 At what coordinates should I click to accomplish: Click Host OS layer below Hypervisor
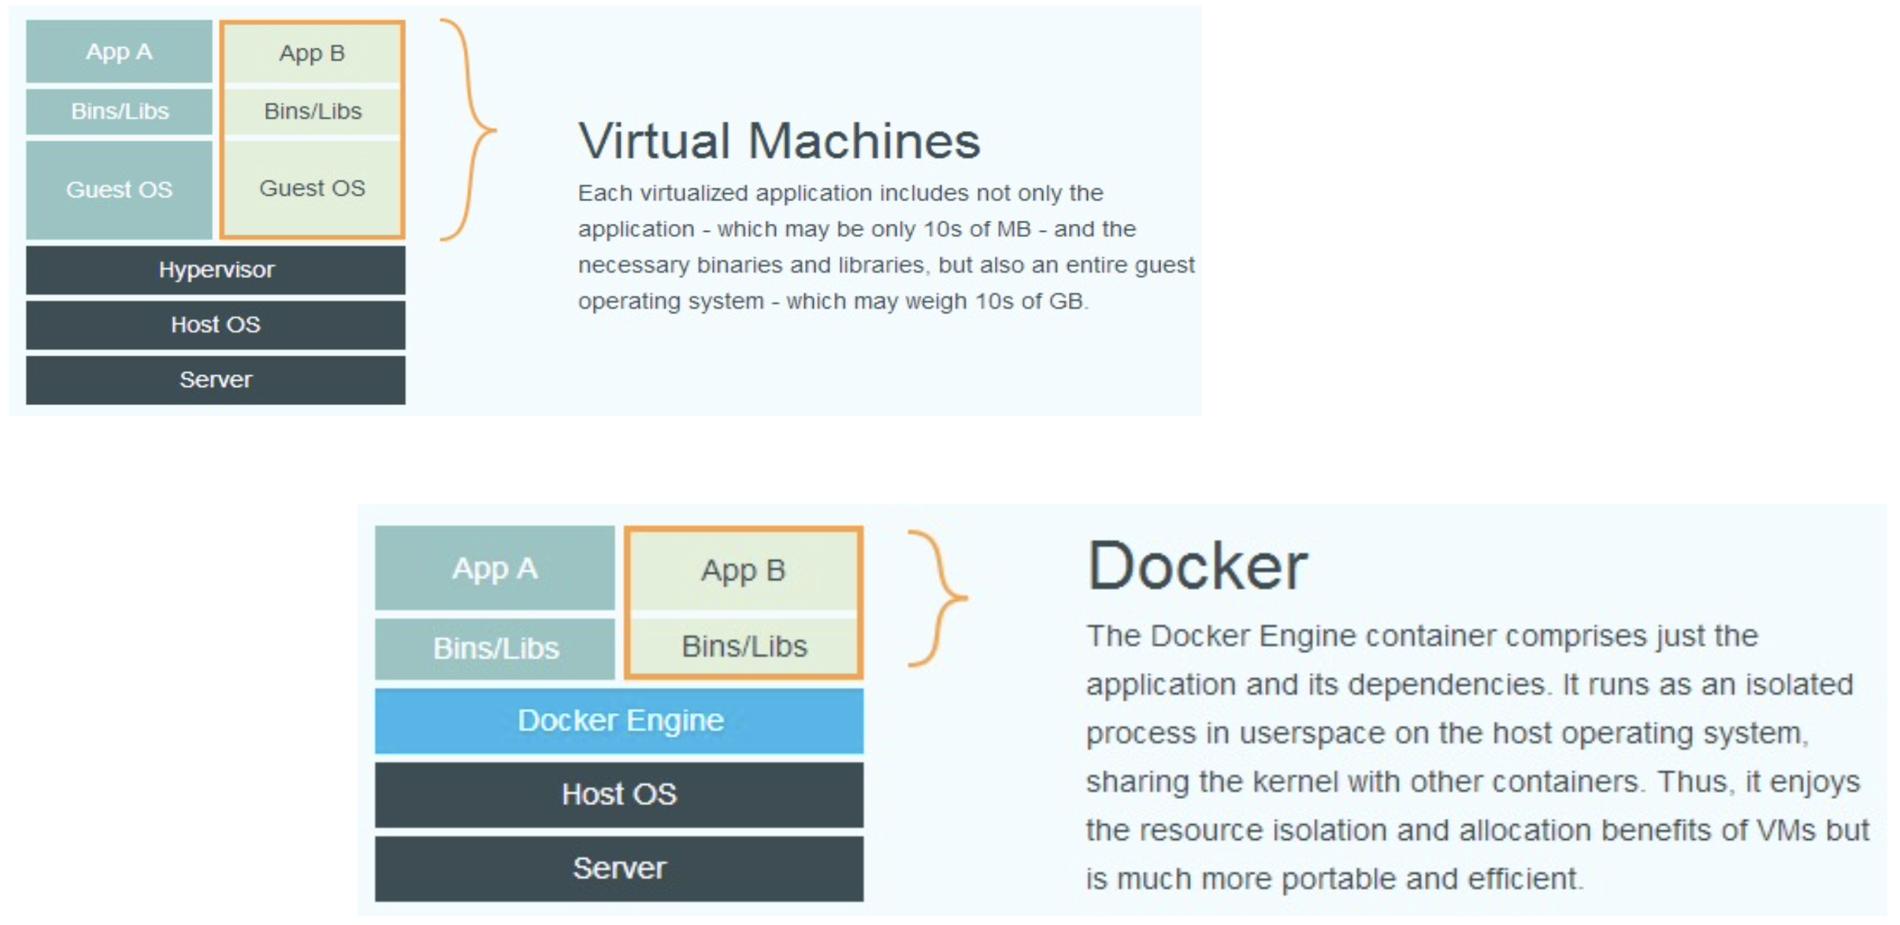tap(216, 325)
